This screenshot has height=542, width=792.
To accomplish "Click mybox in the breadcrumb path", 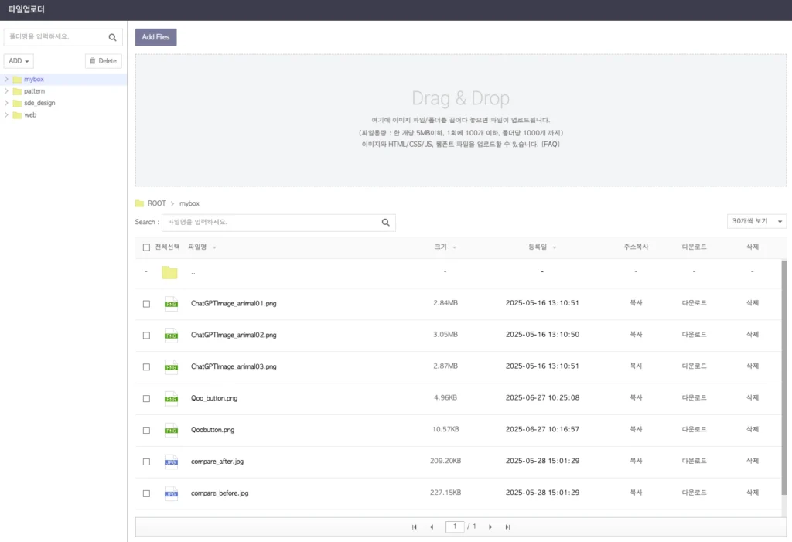I will click(189, 203).
